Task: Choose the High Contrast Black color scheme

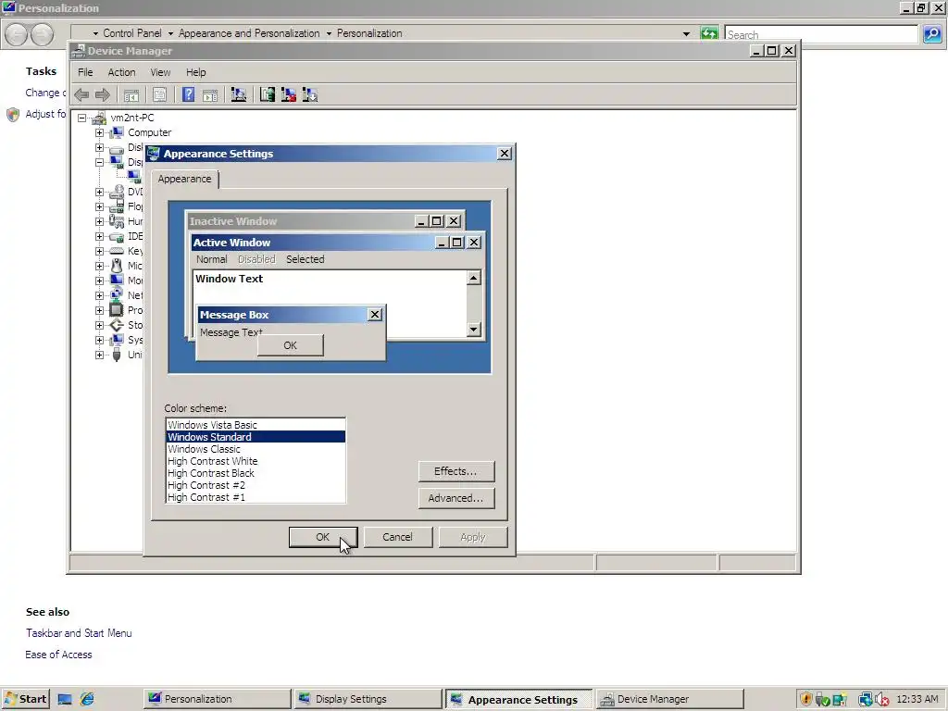Action: point(256,473)
